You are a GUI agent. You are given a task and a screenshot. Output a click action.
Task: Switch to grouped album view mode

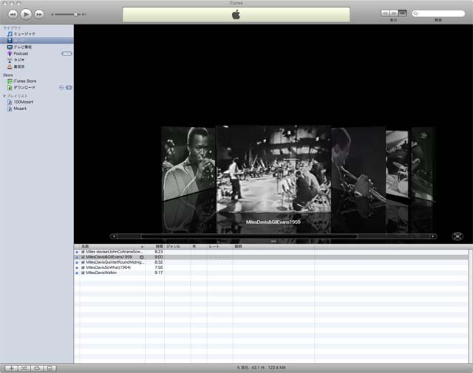click(x=394, y=13)
